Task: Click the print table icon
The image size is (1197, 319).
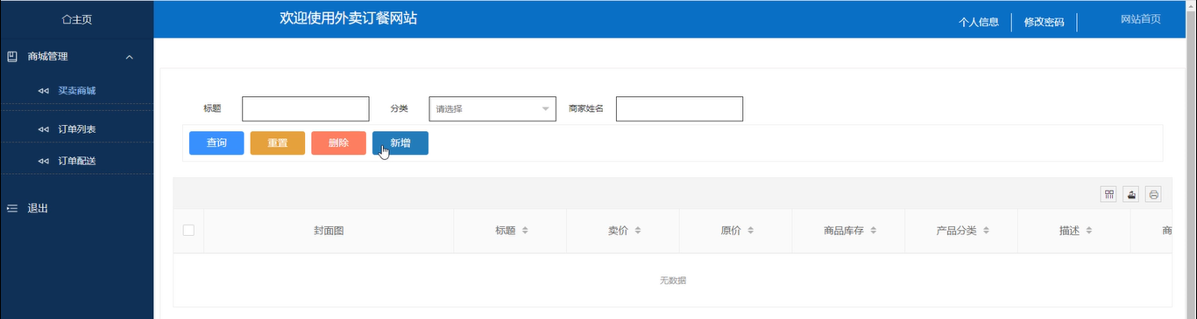Action: pos(1154,195)
